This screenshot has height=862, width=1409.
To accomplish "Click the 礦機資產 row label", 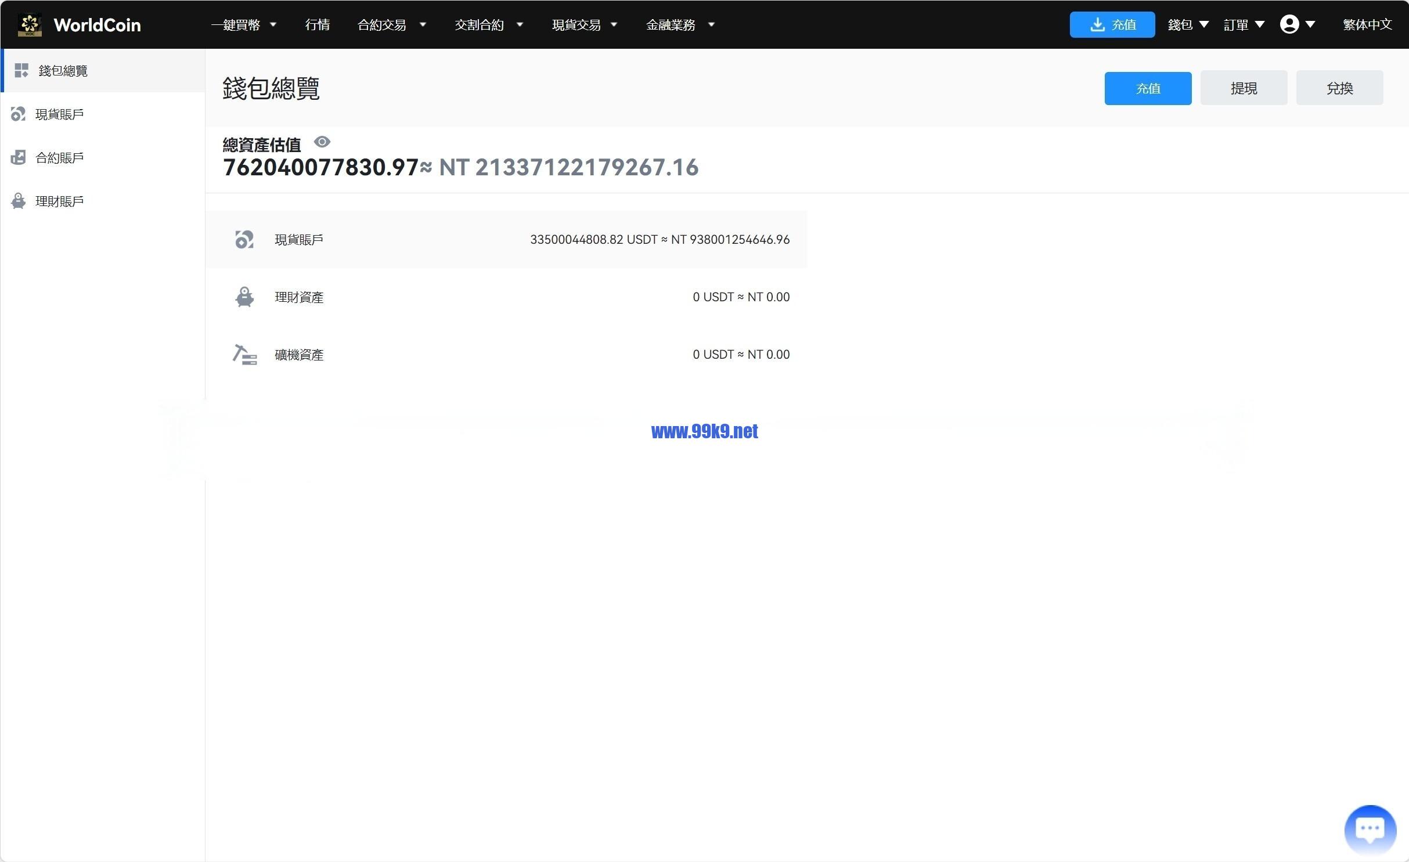I will [299, 354].
